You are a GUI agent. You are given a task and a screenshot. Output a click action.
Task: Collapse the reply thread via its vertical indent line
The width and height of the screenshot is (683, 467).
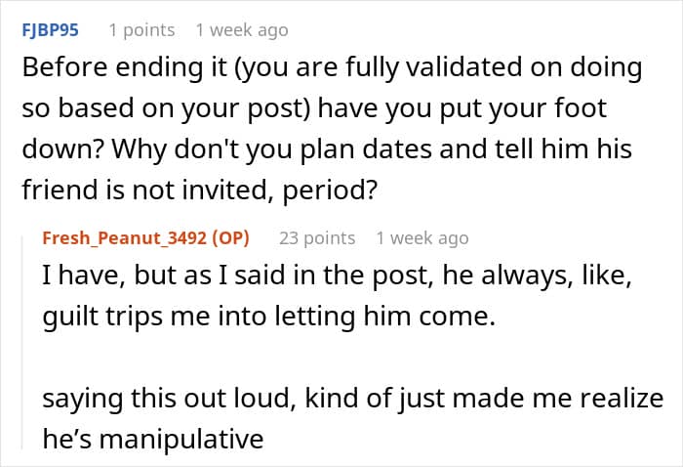22,342
